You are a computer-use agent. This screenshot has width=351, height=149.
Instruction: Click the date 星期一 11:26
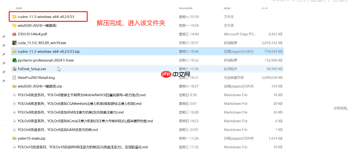click(189, 139)
